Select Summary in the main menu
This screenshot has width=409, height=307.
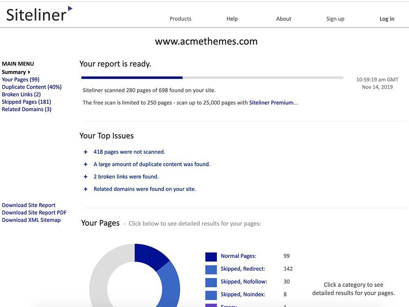click(16, 72)
